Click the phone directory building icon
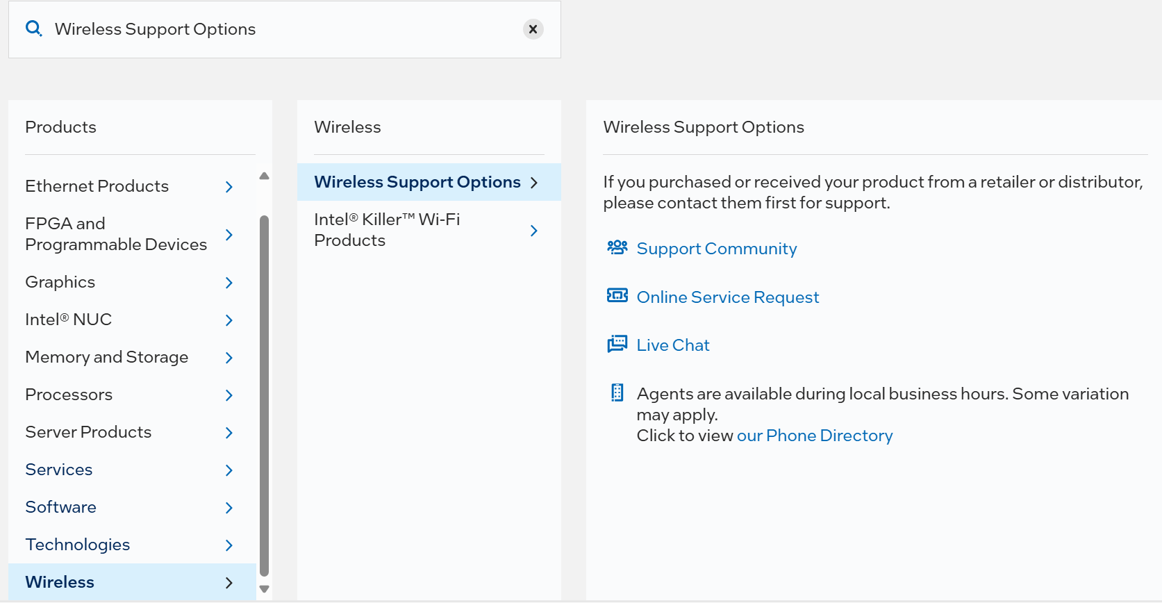Image resolution: width=1162 pixels, height=603 pixels. click(x=617, y=393)
